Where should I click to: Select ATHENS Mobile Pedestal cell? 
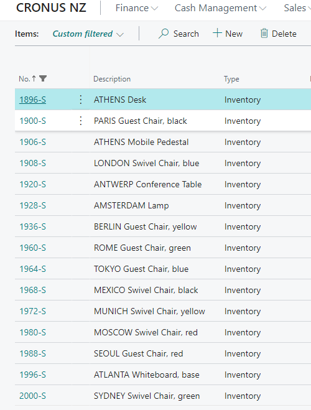coord(141,142)
